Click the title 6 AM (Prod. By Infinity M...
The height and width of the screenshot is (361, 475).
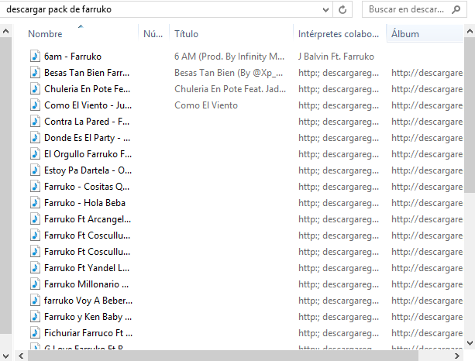point(229,57)
